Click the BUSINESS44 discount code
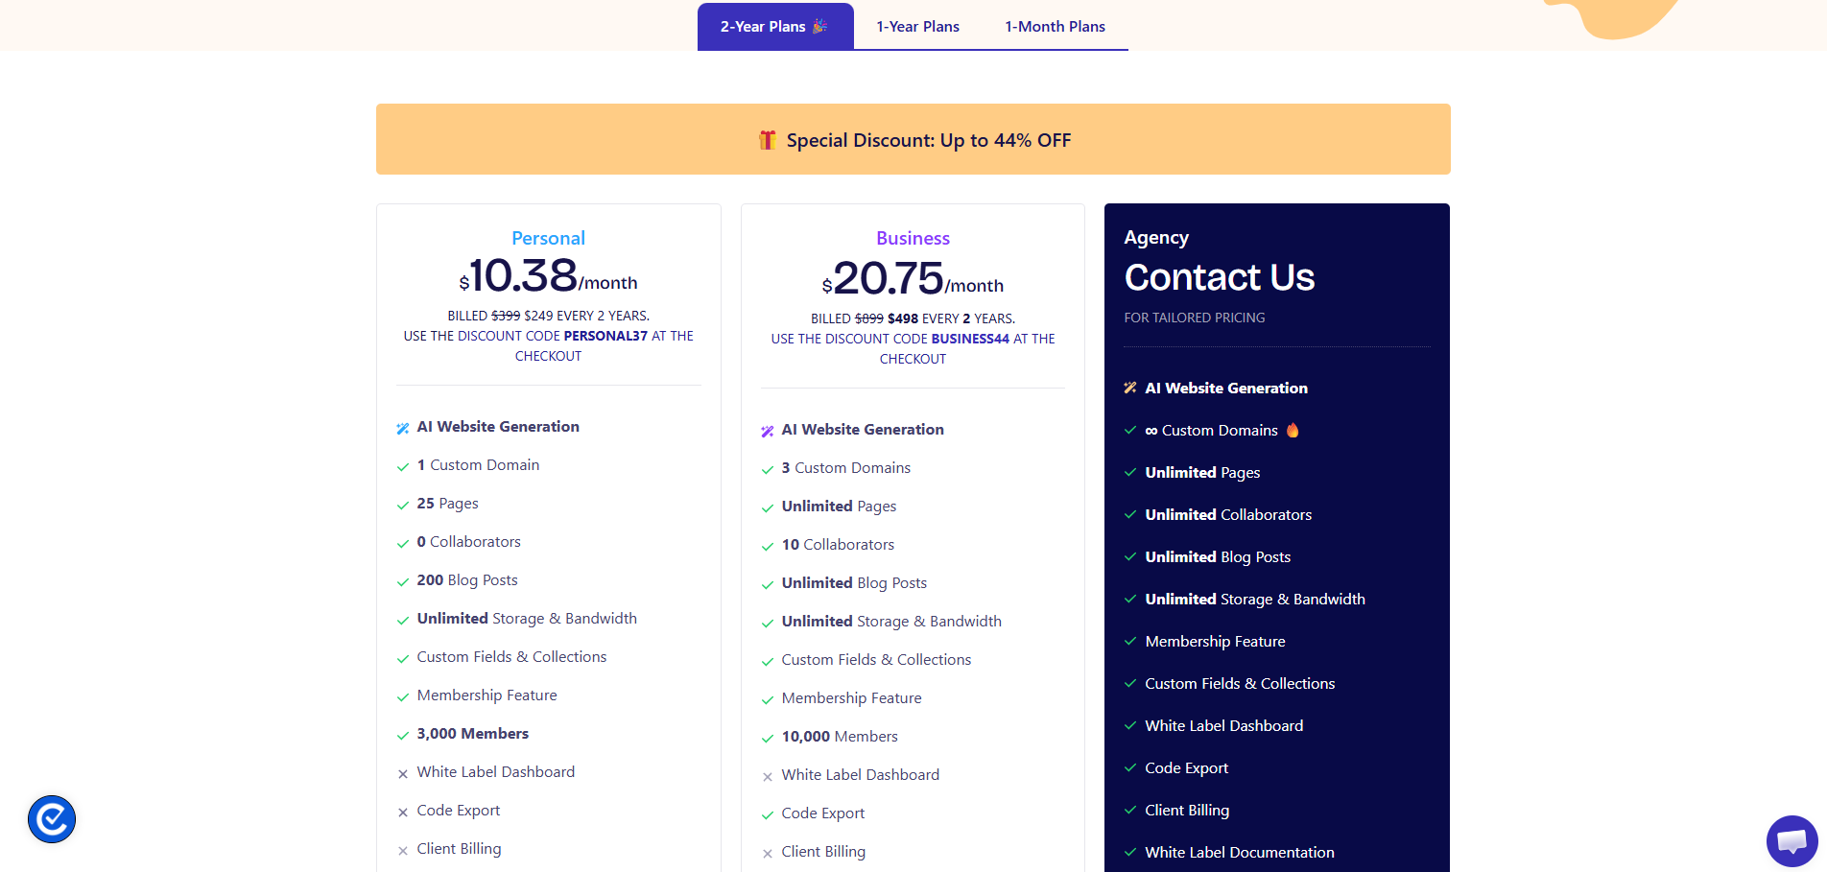The width and height of the screenshot is (1827, 872). 970,338
